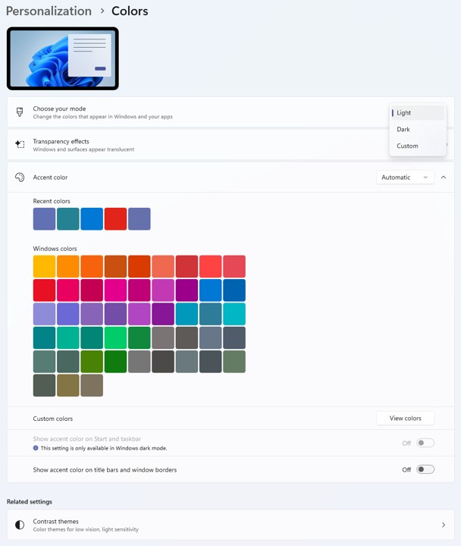The width and height of the screenshot is (461, 546).
Task: Select Custom mode option
Action: tap(418, 146)
